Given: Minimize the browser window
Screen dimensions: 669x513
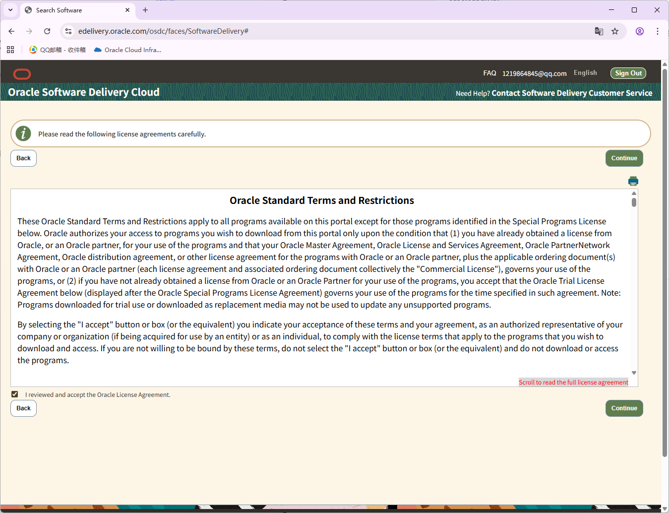Looking at the screenshot, I should (x=611, y=10).
